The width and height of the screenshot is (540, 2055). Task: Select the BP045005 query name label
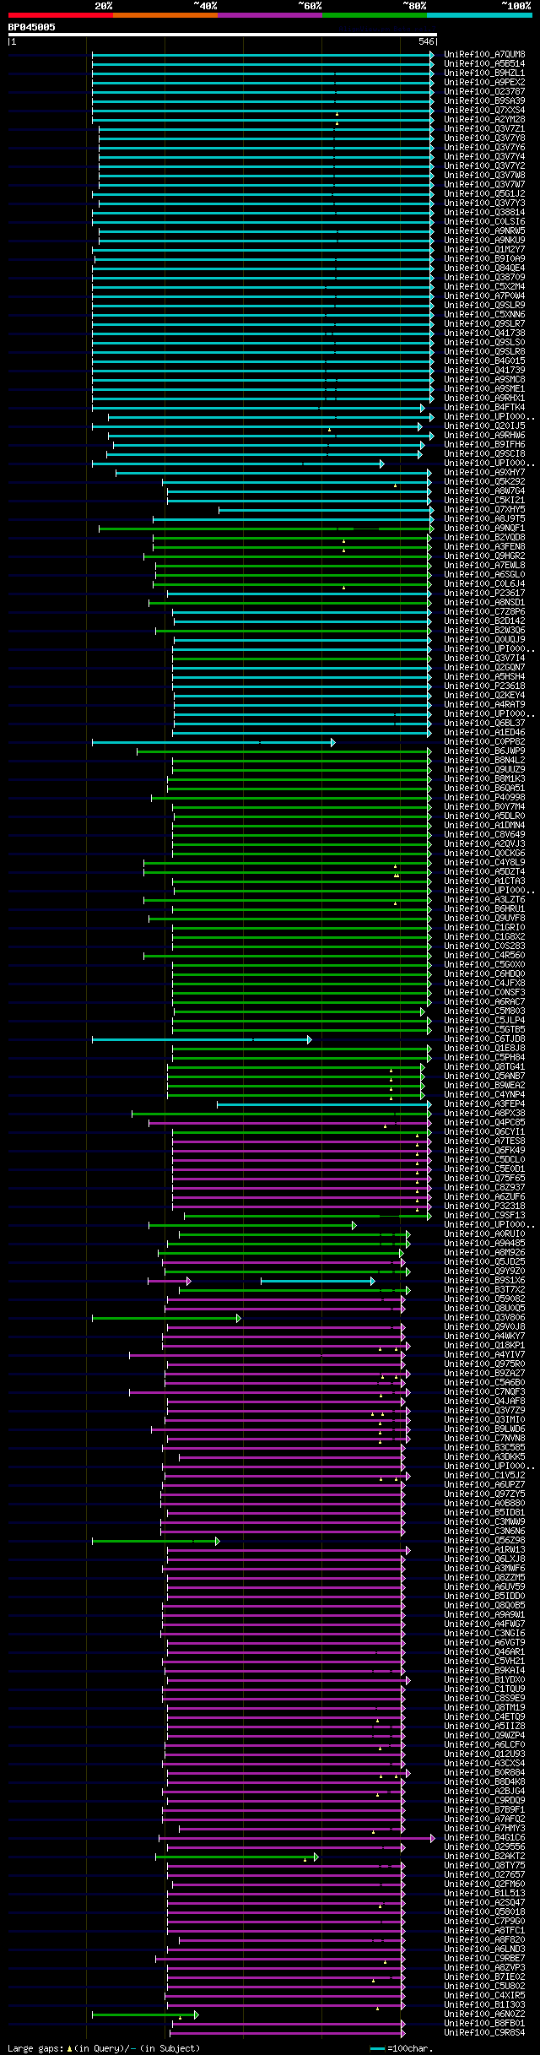coord(32,27)
